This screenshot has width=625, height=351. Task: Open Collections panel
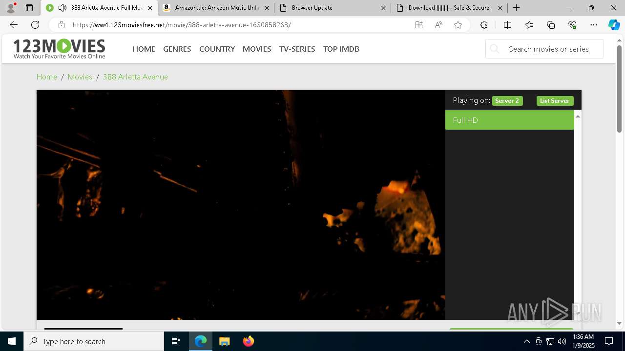(x=551, y=25)
